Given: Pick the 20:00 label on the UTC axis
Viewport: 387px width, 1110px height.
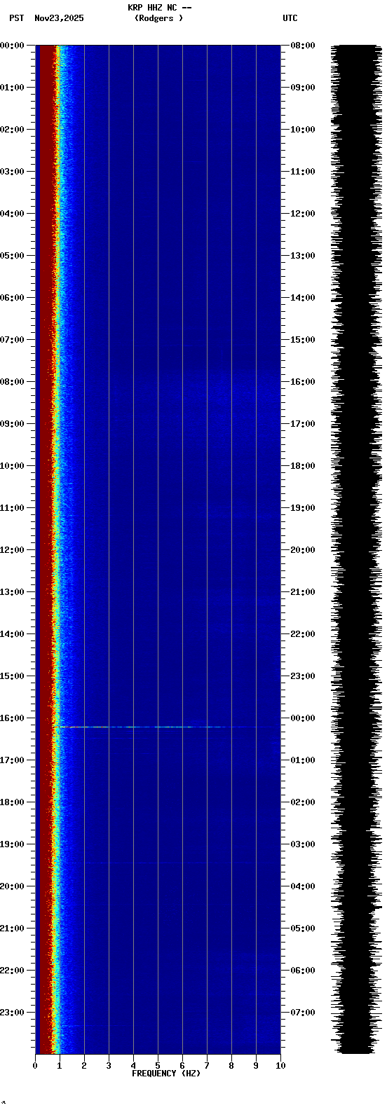Looking at the screenshot, I should (302, 550).
